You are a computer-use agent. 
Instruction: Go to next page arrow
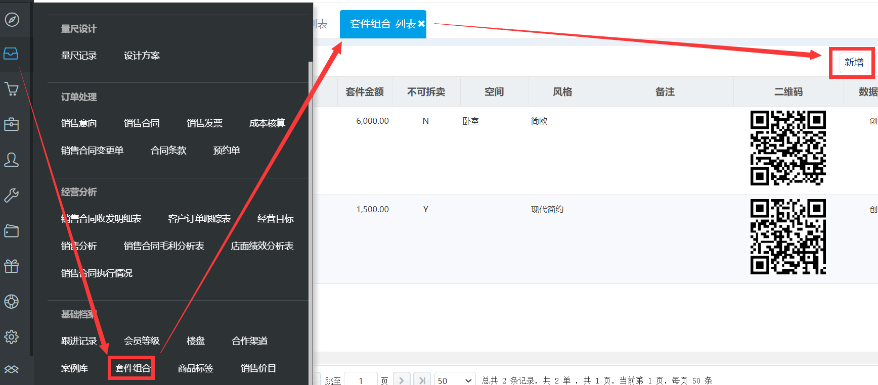tap(402, 380)
